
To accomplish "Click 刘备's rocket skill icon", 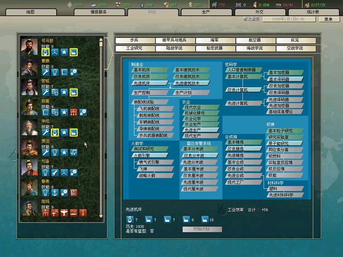I will click(54, 172).
